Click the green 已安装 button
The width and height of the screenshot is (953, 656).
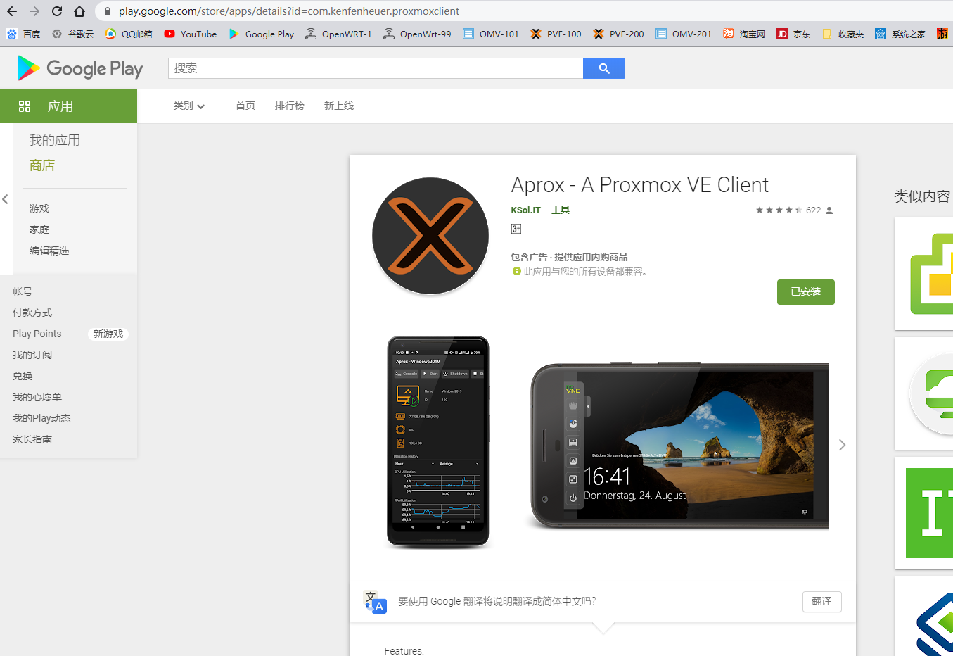point(806,292)
